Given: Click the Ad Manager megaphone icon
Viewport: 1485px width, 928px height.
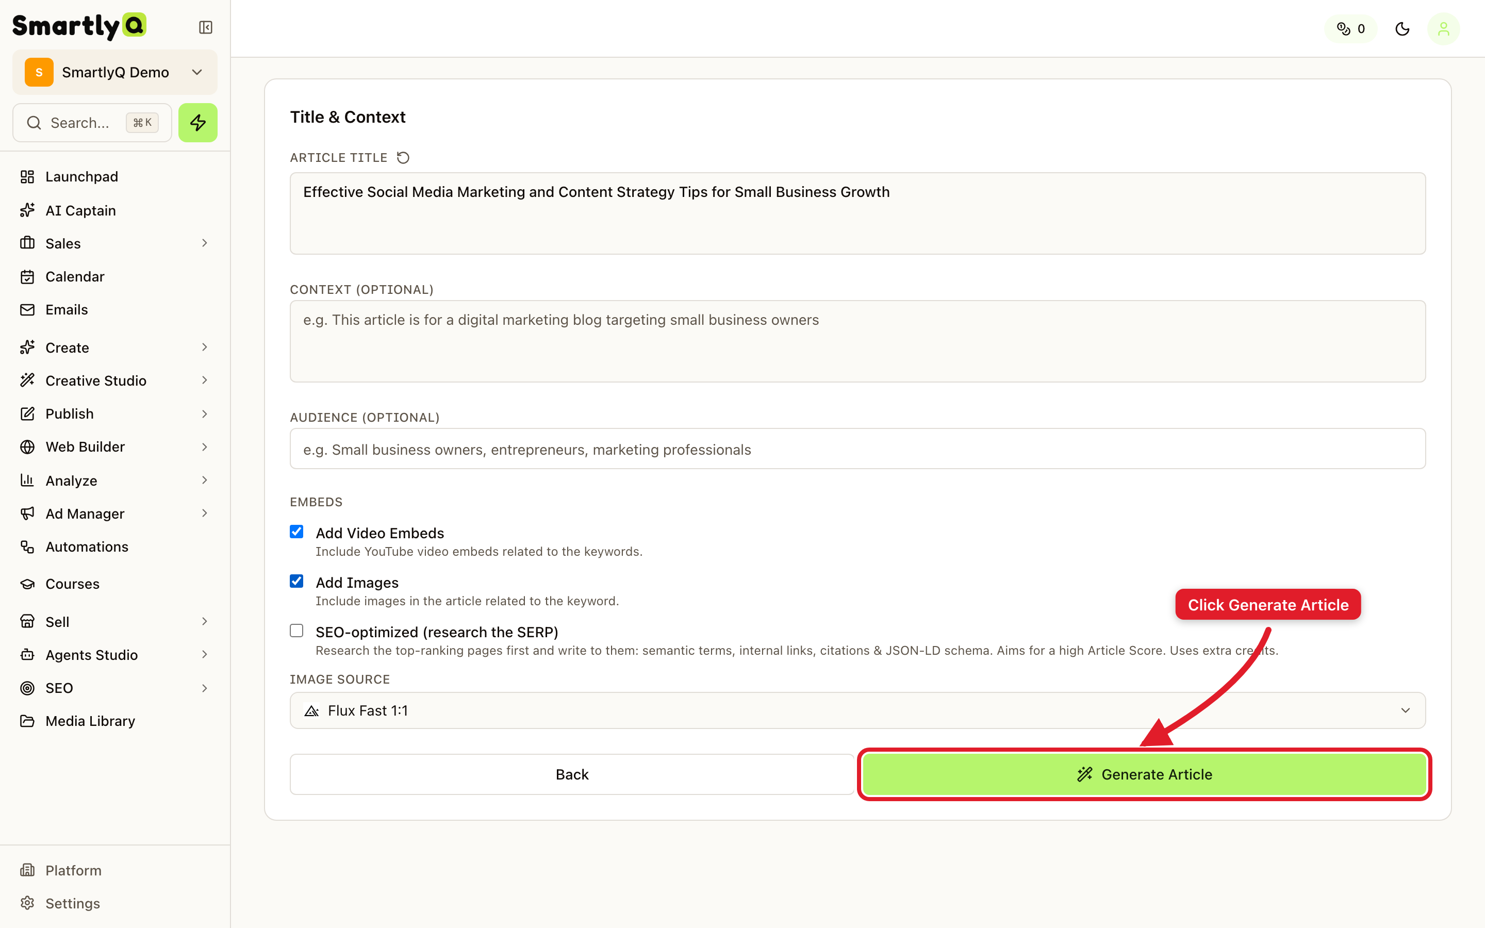Looking at the screenshot, I should coord(27,513).
